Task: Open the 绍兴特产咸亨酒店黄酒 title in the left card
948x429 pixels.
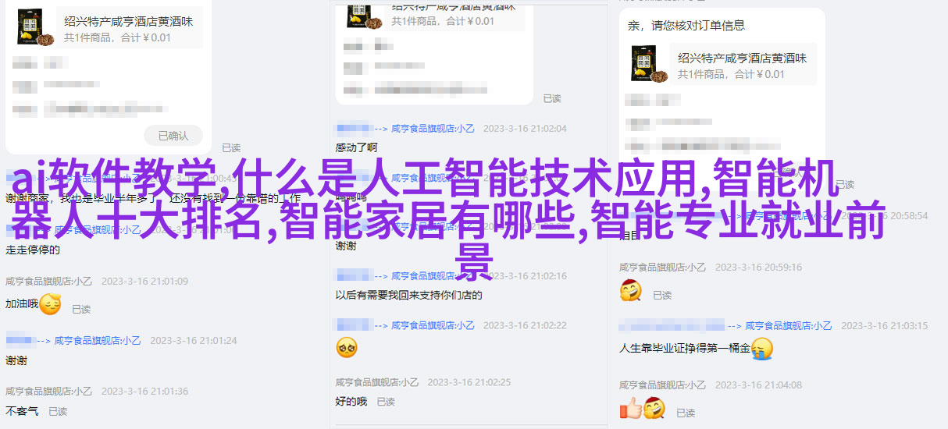Action: (x=128, y=21)
